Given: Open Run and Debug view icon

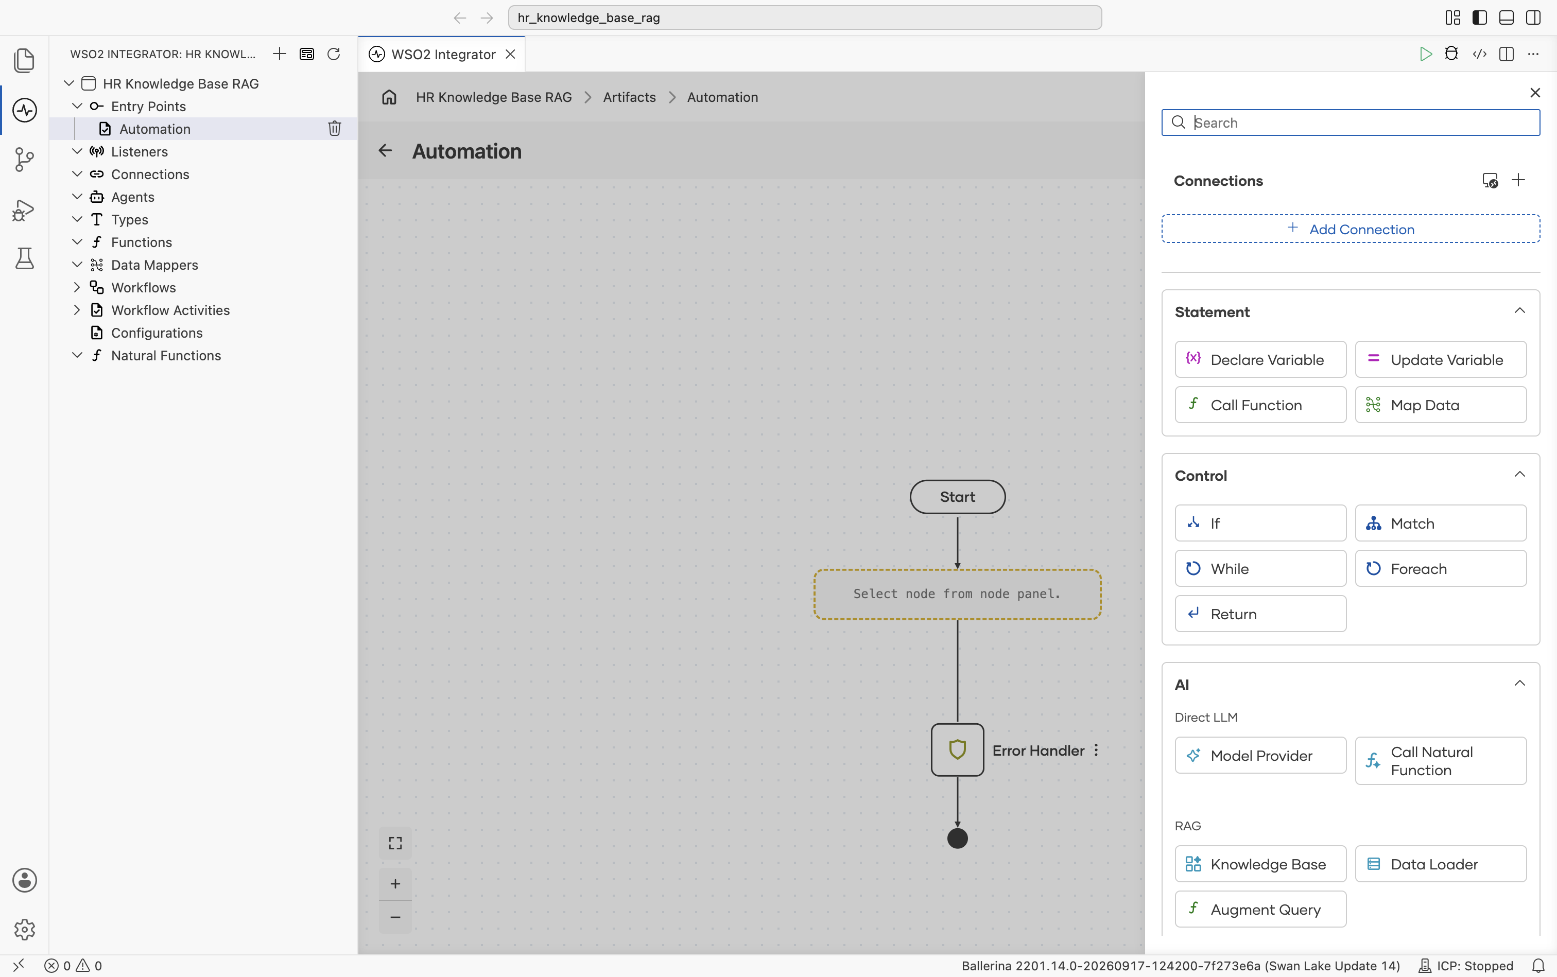Looking at the screenshot, I should pyautogui.click(x=24, y=210).
